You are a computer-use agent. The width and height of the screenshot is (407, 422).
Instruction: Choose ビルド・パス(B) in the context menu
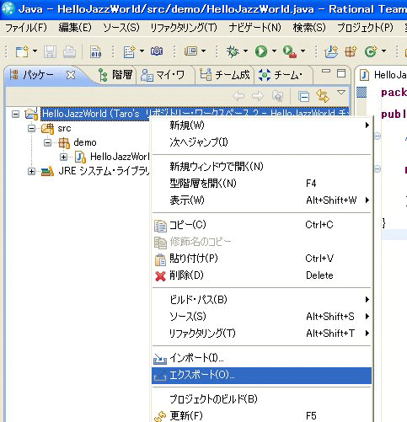[261, 300]
